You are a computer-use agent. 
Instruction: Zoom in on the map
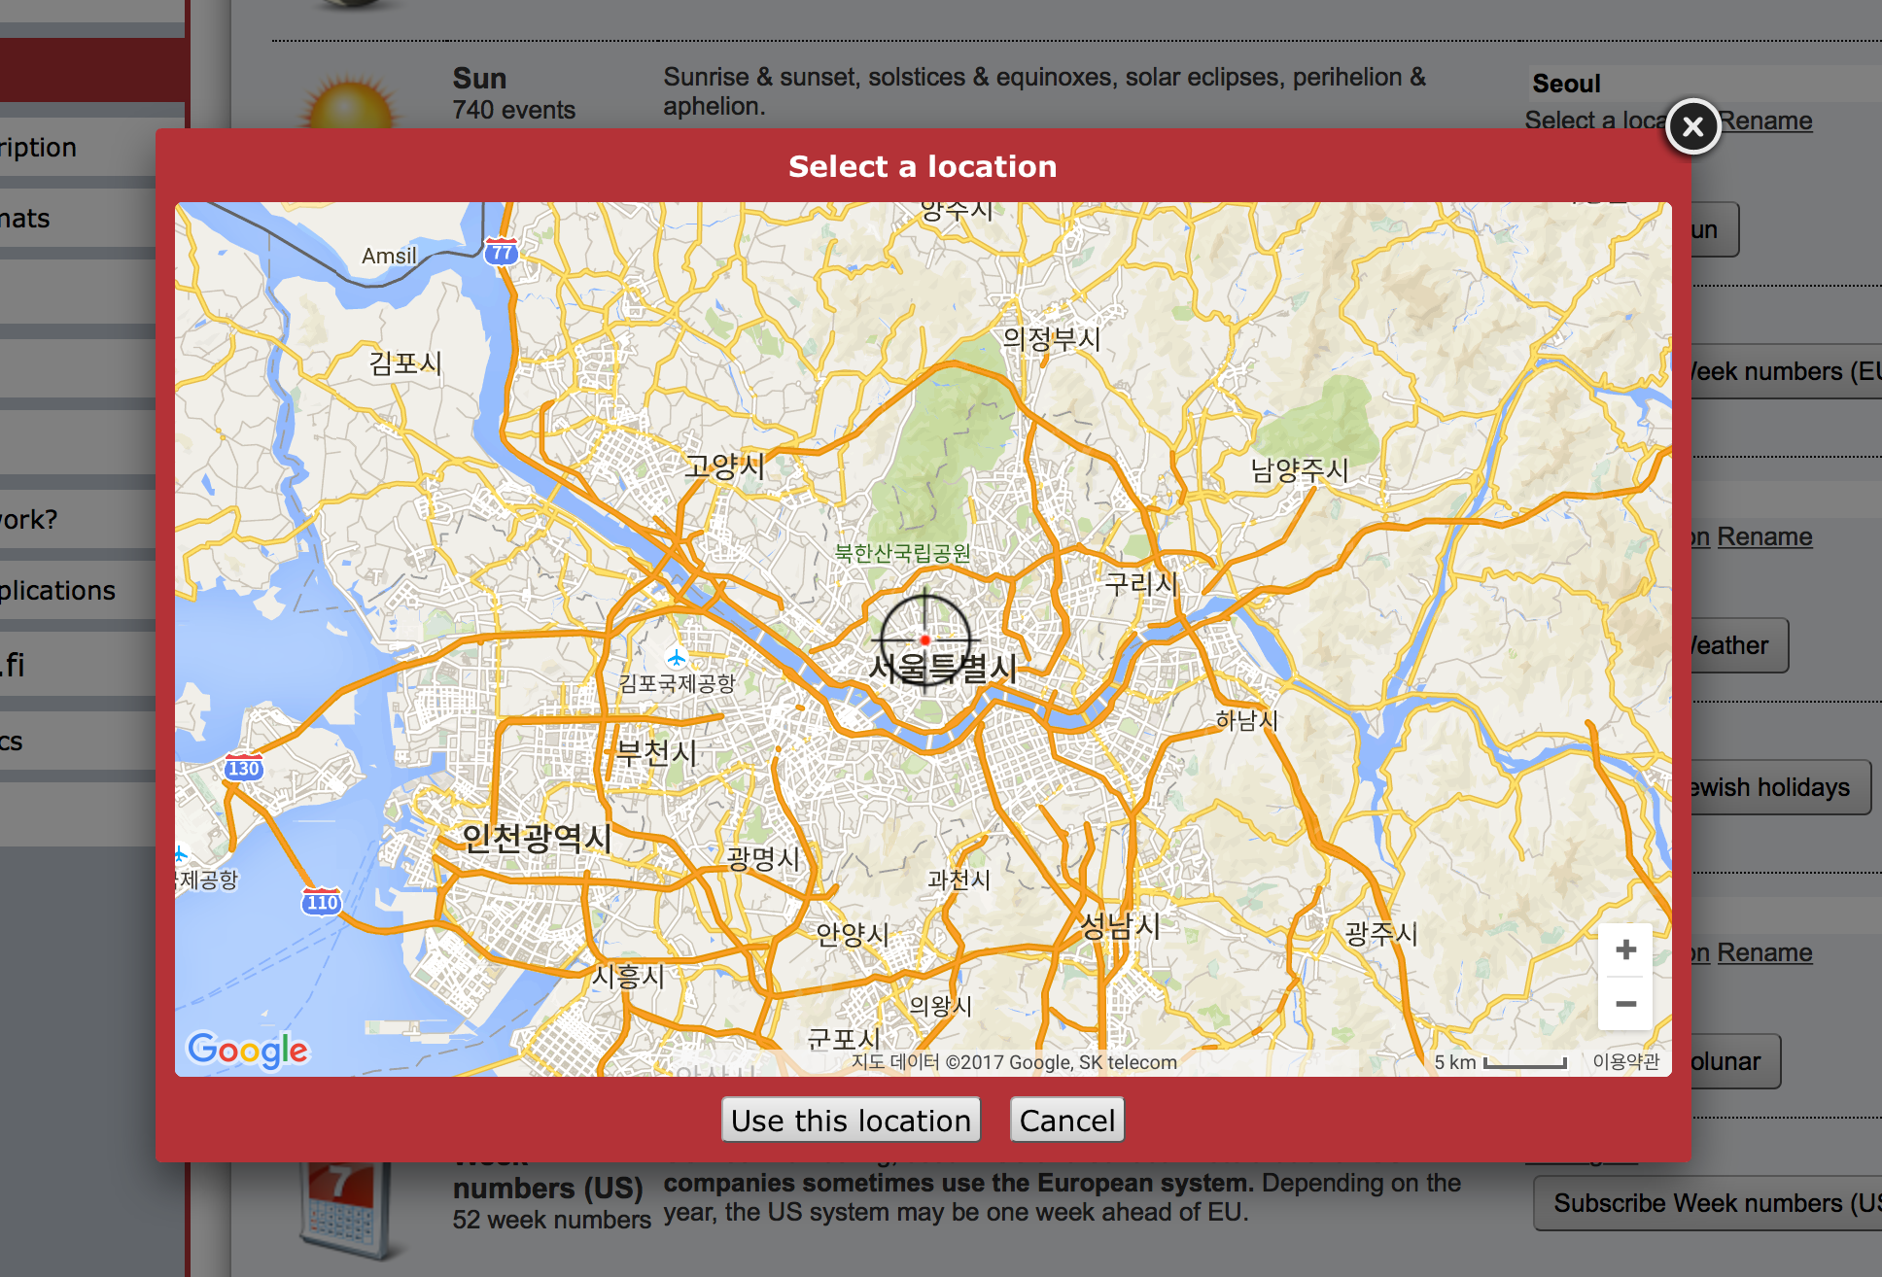point(1625,949)
